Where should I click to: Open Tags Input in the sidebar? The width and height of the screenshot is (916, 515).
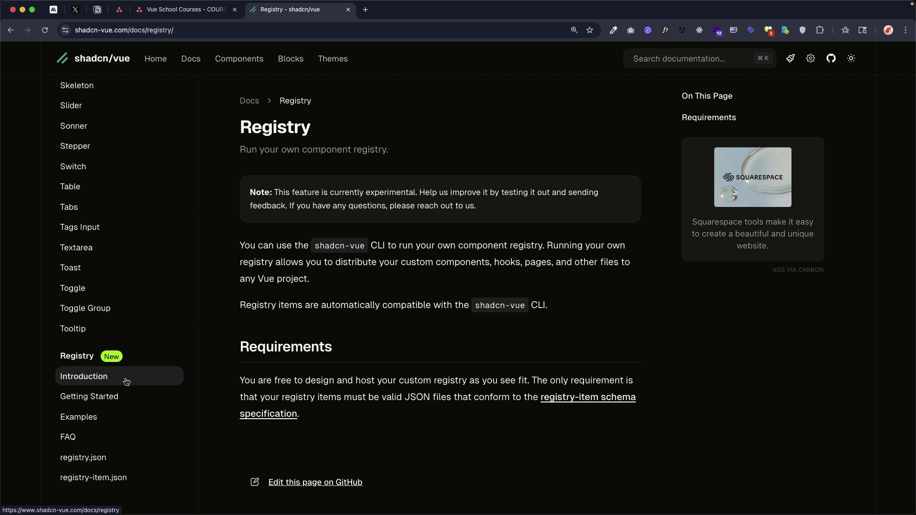coord(80,227)
